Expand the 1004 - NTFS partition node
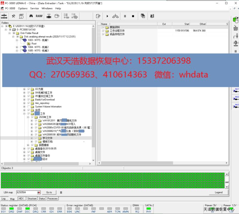The height and width of the screenshot is (214, 239). pos(17,47)
